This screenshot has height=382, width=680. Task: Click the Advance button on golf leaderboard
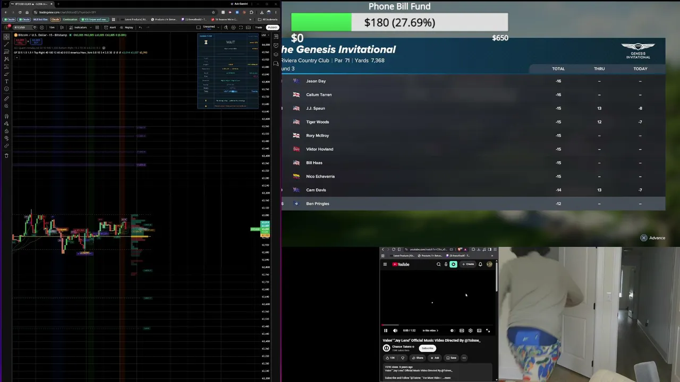coord(653,238)
